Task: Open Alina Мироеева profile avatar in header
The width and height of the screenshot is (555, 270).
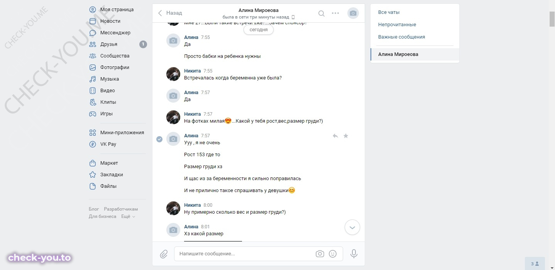Action: coord(353,13)
